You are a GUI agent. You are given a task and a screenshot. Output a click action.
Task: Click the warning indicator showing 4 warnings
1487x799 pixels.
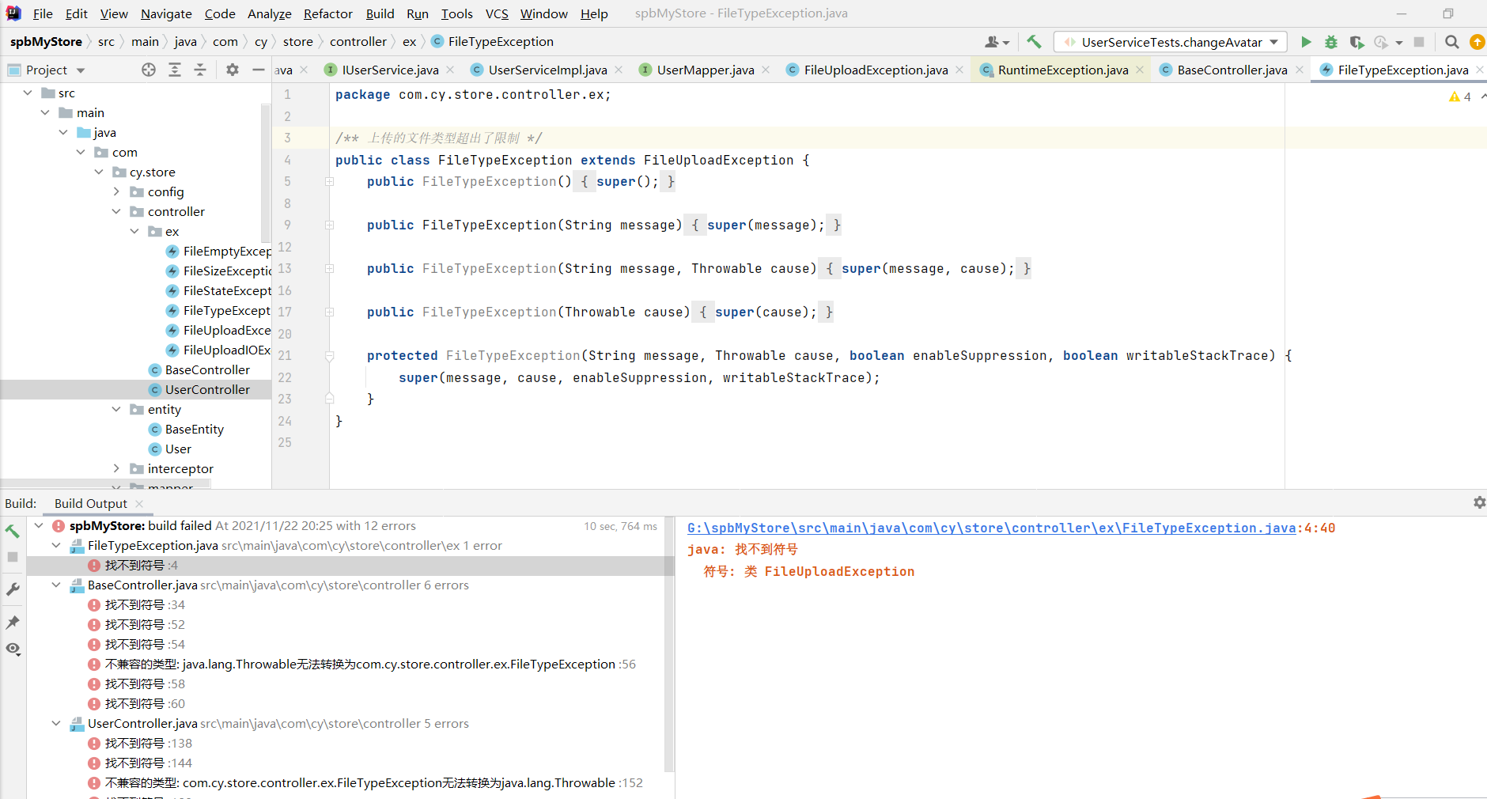1460,97
